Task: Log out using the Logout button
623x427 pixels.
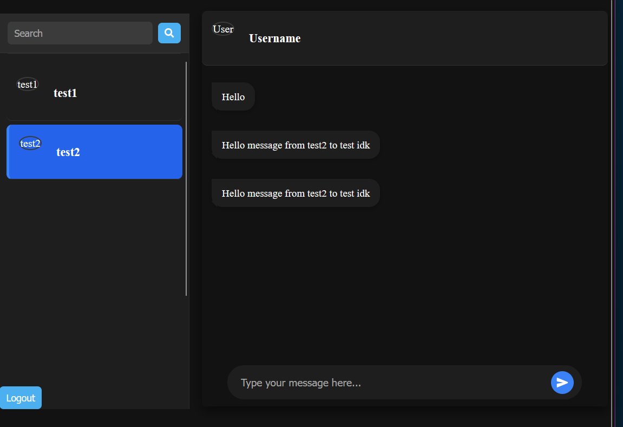Action: (x=21, y=398)
